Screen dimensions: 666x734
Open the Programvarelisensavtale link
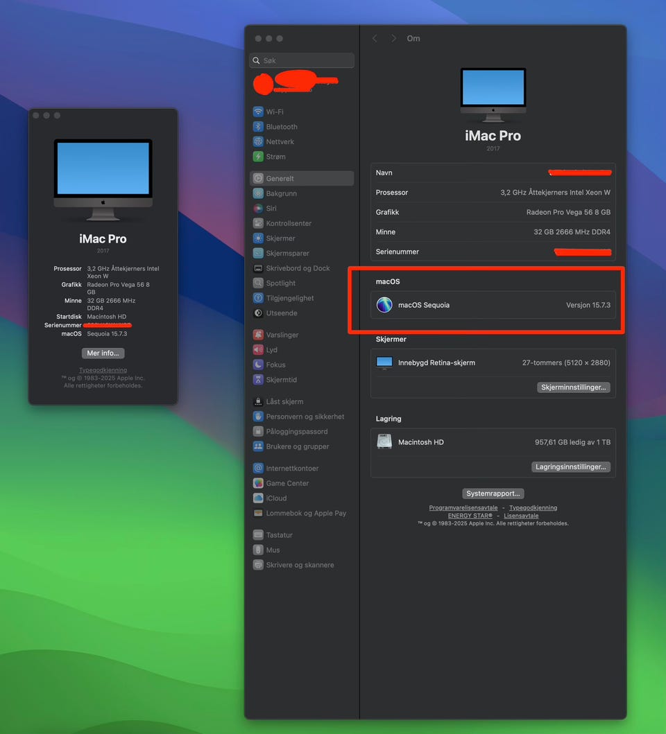463,508
